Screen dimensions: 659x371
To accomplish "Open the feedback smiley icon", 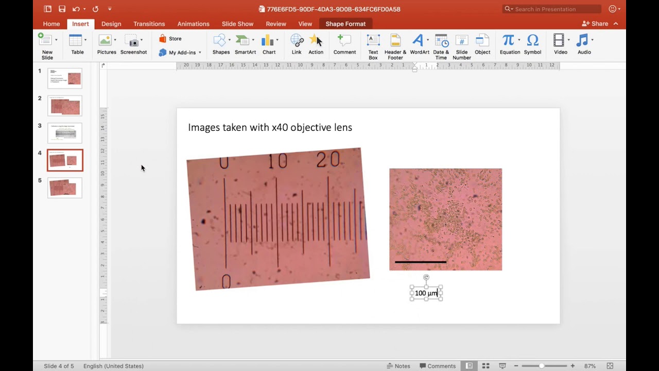I will tap(613, 9).
